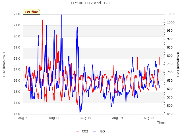
Task: Select the red CO2 legend swatch
Action: click(78, 132)
